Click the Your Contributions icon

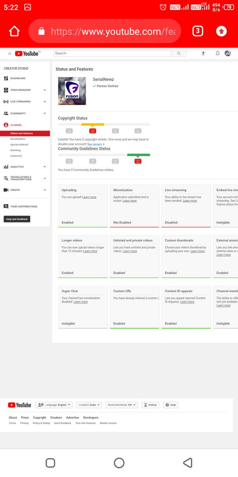[x=6, y=206]
